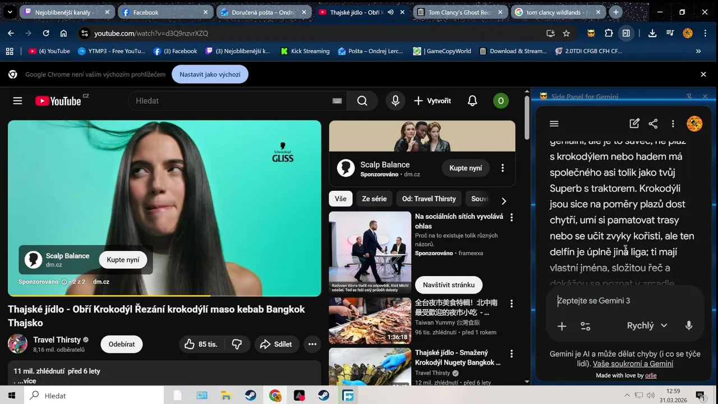Viewport: 718px width, 404px height.
Task: Open Taiwan Yummy night market video thumbnail
Action: click(370, 320)
